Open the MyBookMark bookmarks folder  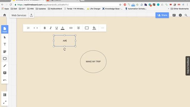point(55,9)
